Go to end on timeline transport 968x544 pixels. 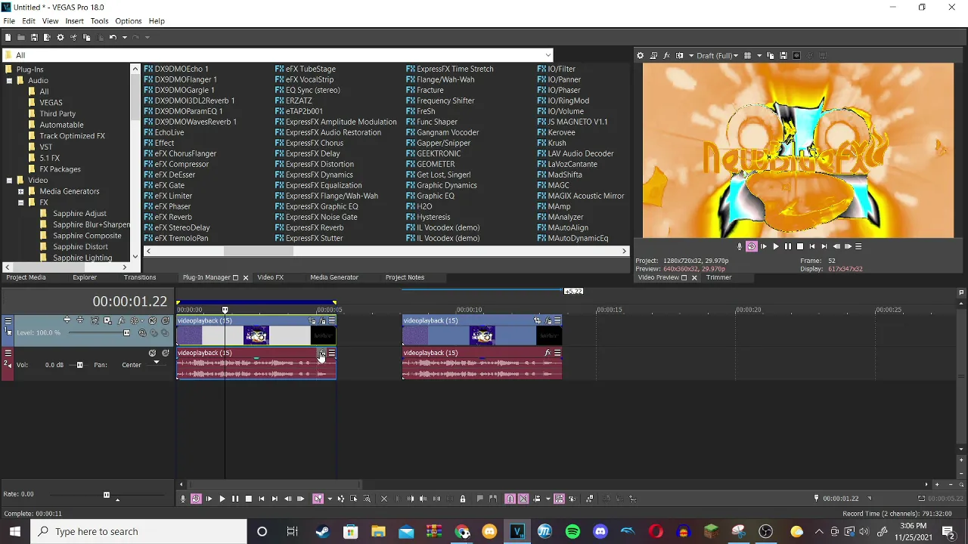pyautogui.click(x=275, y=499)
